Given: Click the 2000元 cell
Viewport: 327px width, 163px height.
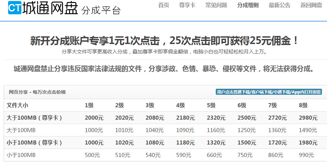Looking at the screenshot, I should point(94,118).
